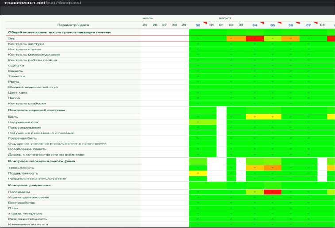Click the red flag marker beside date 30
335x228 pixels.
click(205, 23)
